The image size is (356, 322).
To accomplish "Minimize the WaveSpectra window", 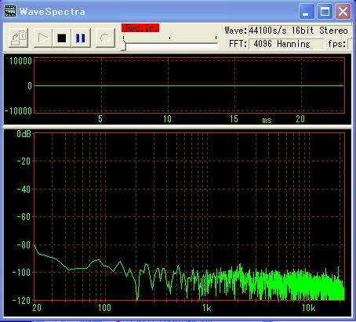I will click(x=307, y=12).
